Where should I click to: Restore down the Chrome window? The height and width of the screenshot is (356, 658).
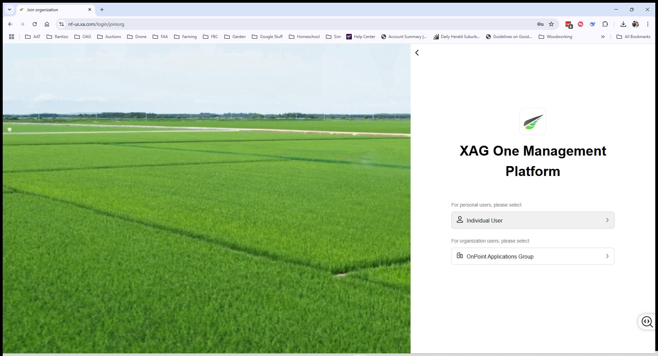(x=631, y=10)
